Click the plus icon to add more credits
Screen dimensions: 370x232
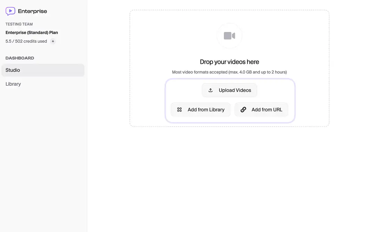53,41
